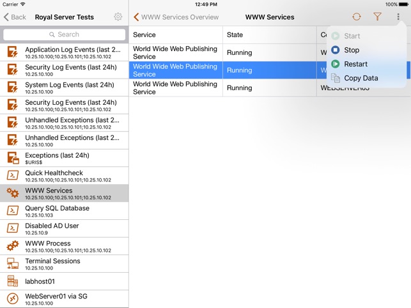Click the labhost01 server icon
The image size is (411, 308).
[x=13, y=281]
